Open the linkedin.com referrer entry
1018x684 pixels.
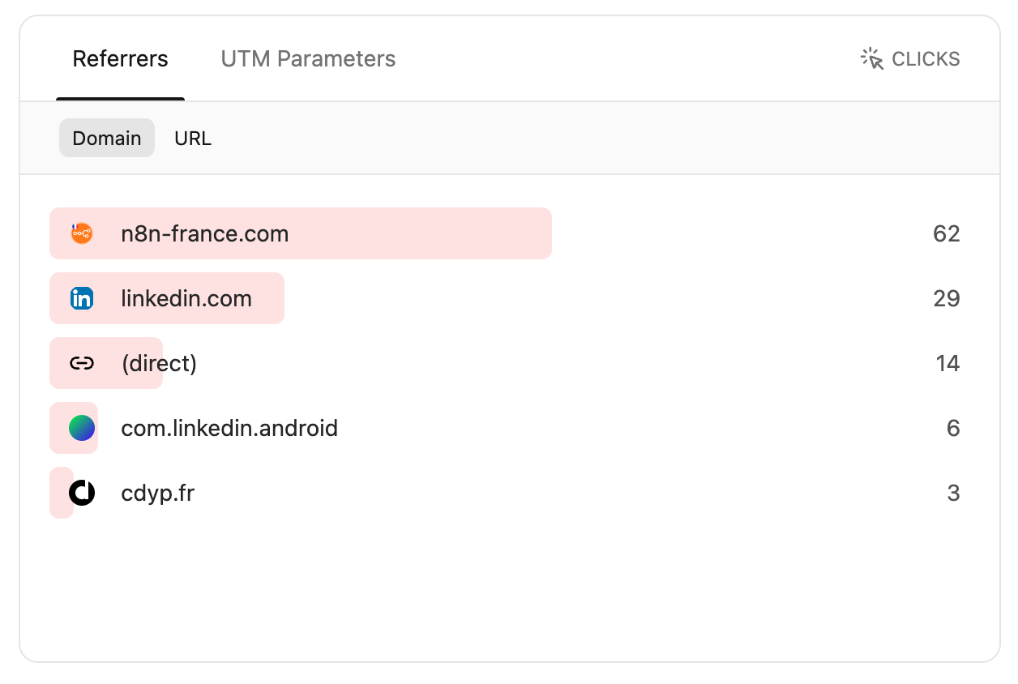[186, 297]
